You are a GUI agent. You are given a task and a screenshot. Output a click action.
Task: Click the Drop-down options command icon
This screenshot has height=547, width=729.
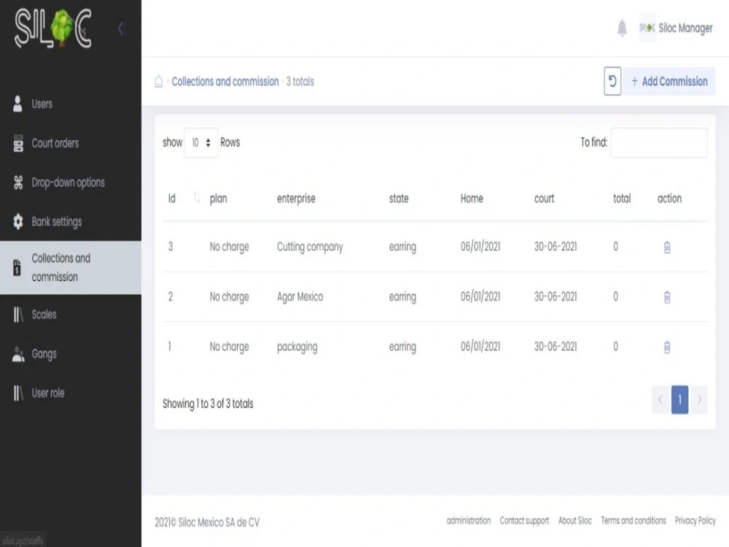tap(18, 182)
